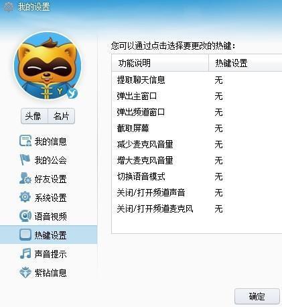Click hotkey value for 弹出主窗口
This screenshot has height=307, width=282.
coord(218,96)
